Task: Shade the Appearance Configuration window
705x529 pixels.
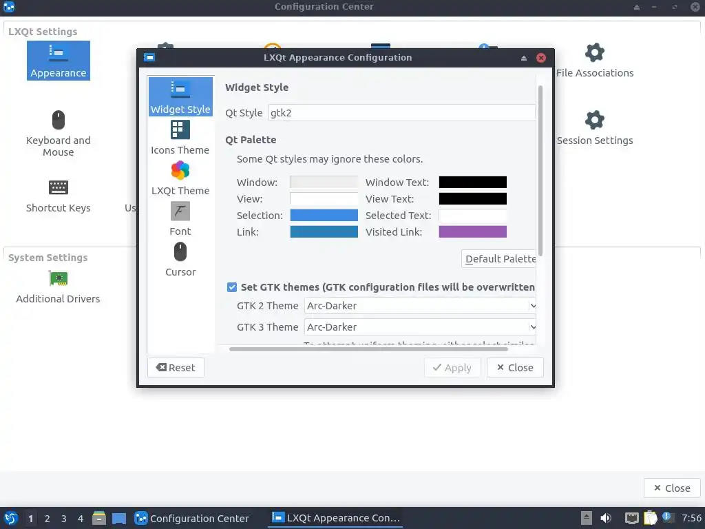Action: click(524, 58)
